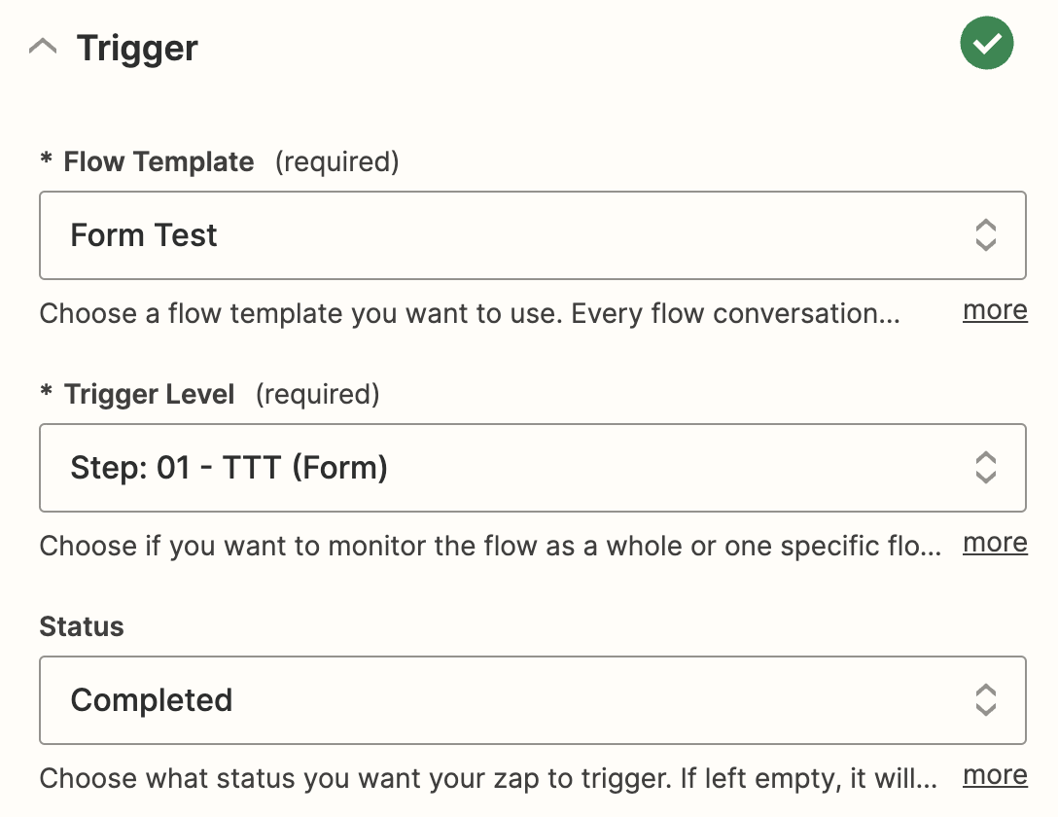
Task: Collapse the Trigger section chevron
Action: 43,48
